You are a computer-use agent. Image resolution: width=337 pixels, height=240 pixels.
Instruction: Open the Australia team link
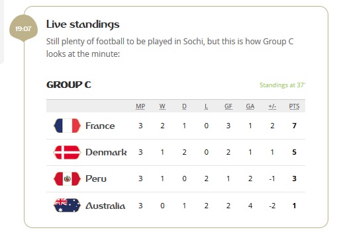pyautogui.click(x=105, y=206)
